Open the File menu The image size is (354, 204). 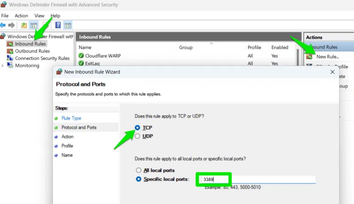(x=5, y=16)
